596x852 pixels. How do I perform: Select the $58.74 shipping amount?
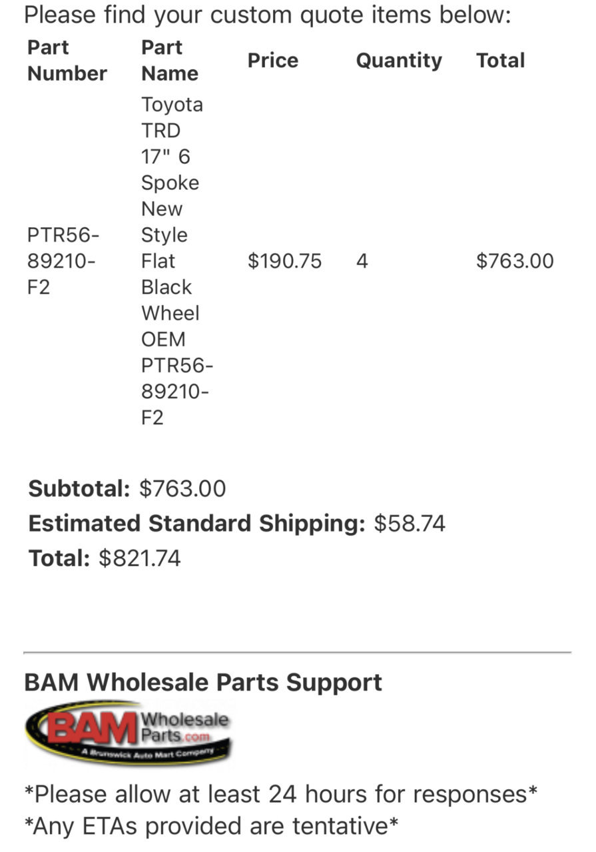[410, 524]
